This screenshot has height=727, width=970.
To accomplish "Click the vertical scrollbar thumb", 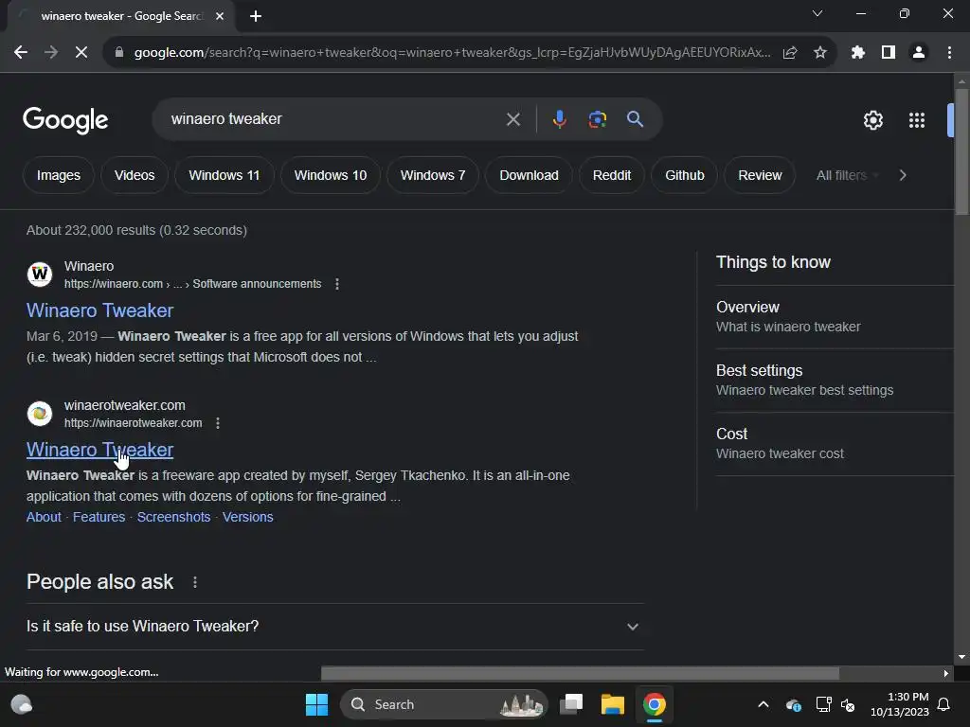I will click(x=962, y=151).
